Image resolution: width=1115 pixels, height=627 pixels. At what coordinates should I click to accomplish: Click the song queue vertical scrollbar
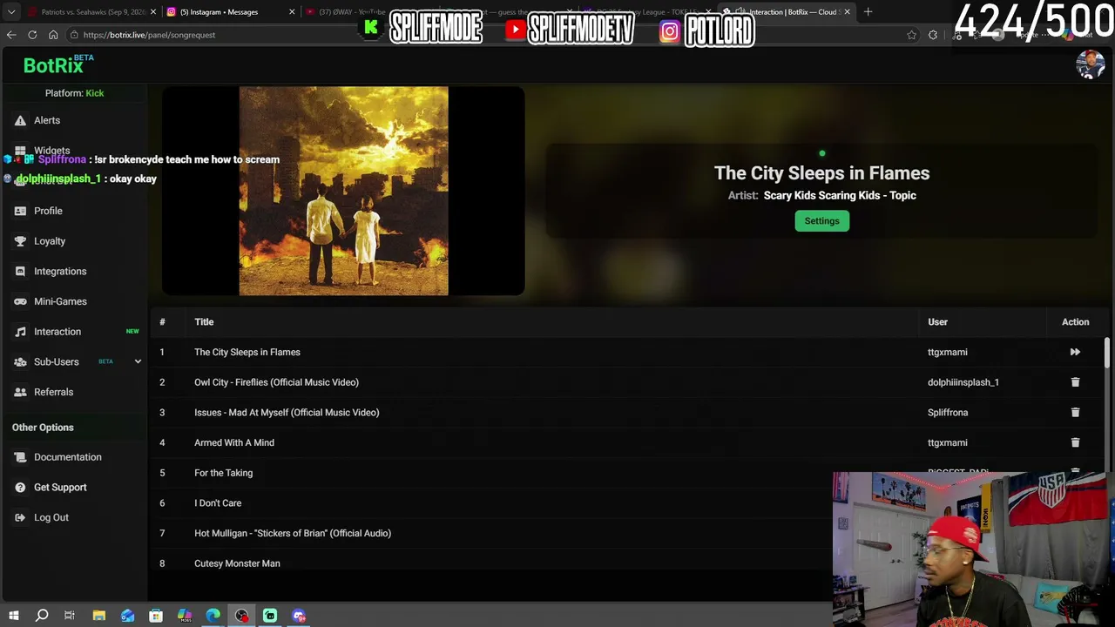pos(1107,353)
